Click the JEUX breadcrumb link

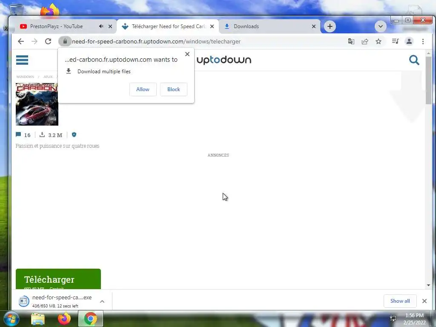48,77
